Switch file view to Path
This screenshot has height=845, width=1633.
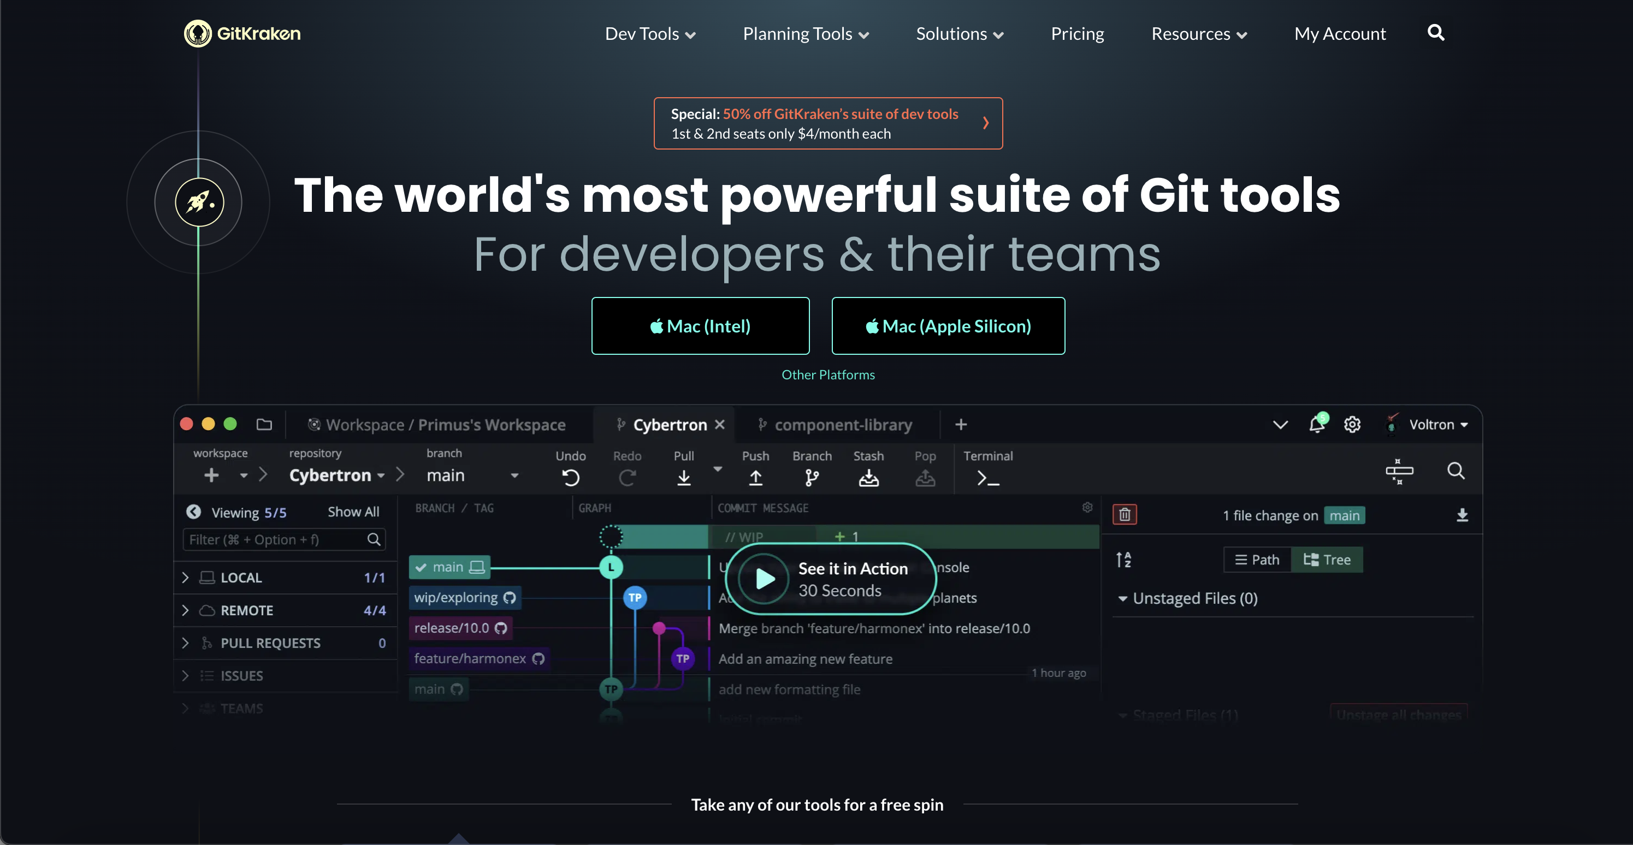[x=1257, y=560]
